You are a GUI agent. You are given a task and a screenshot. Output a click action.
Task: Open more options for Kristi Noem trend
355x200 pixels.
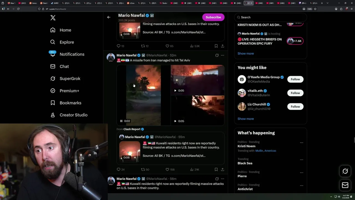coord(301,142)
